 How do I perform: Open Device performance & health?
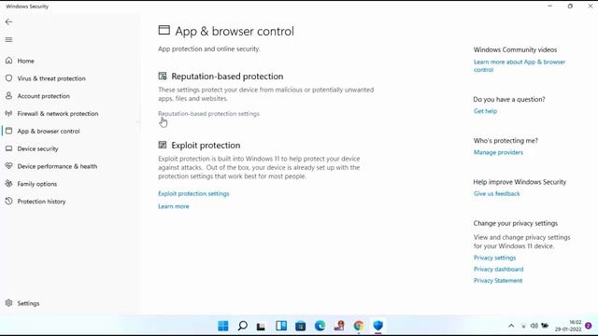coord(57,166)
